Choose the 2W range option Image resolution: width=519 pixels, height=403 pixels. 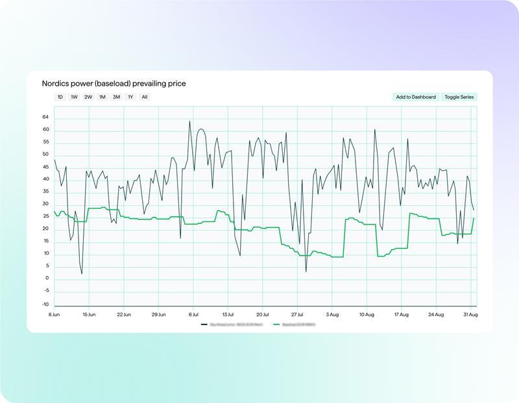click(88, 97)
